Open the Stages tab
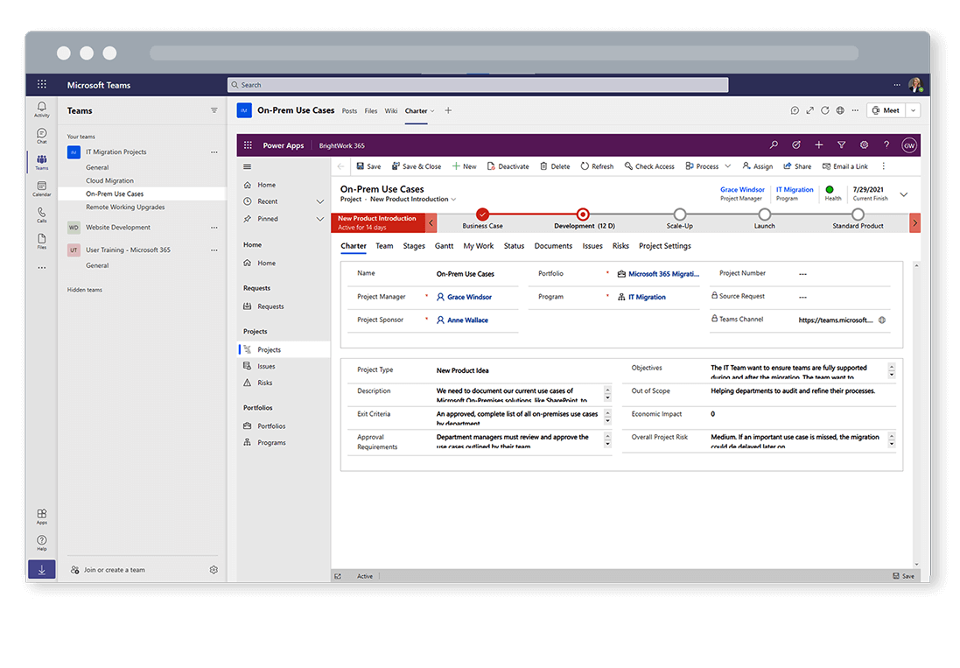 coord(414,245)
